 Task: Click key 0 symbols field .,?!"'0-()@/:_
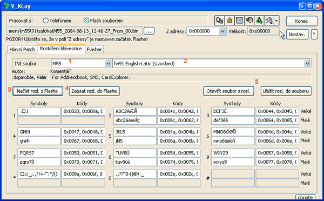(x=134, y=174)
